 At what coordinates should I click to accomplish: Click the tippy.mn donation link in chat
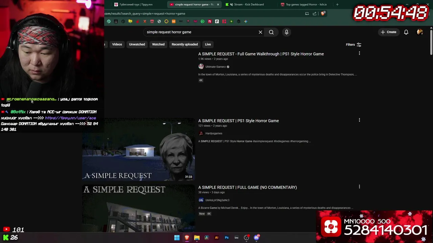(x=70, y=118)
